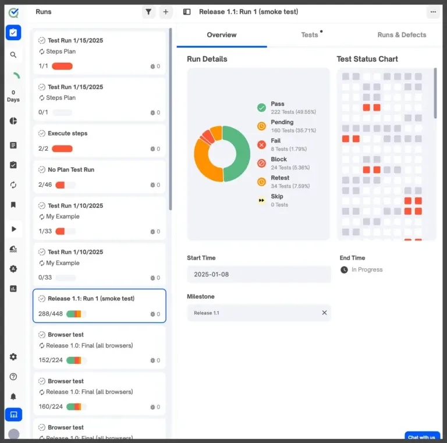Screen dimensions: 447x443
Task: Click progress bar of 2/46 run
Action: coord(65,185)
